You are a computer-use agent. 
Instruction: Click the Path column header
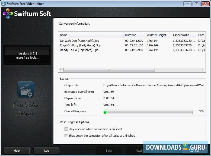coord(201,35)
